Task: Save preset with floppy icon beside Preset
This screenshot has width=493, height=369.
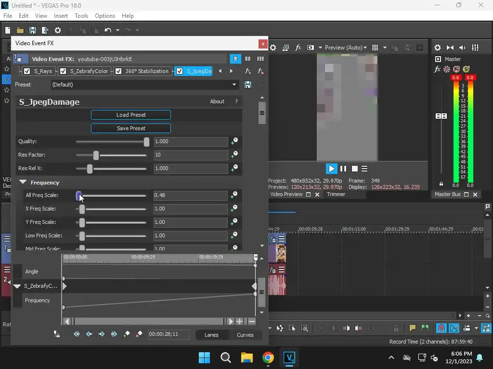Action: point(248,85)
